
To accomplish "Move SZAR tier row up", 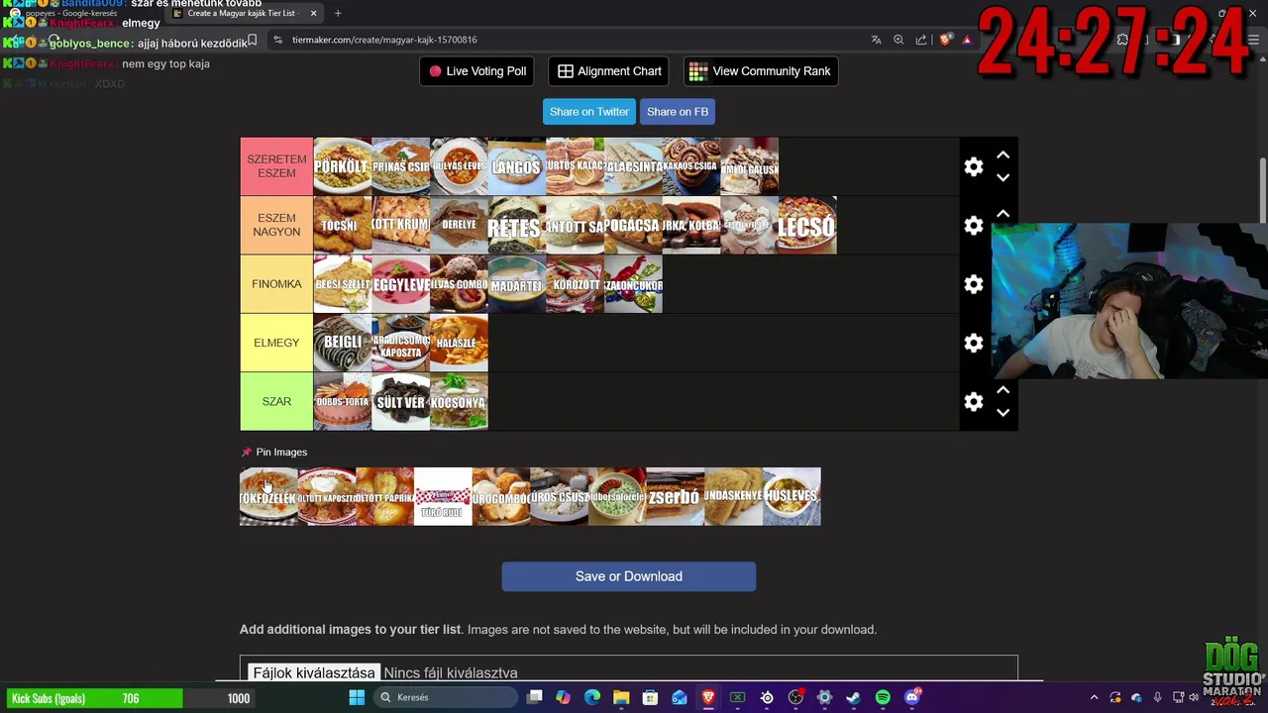I will 1003,390.
